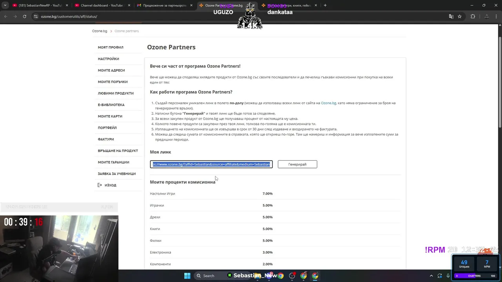The image size is (502, 282).
Task: Reload the Ozone Partners page
Action: tap(24, 16)
